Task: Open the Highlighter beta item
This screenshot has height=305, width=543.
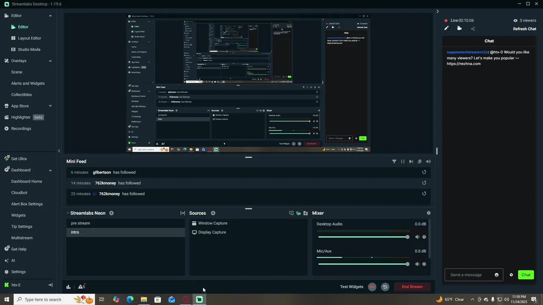Action: 24,117
